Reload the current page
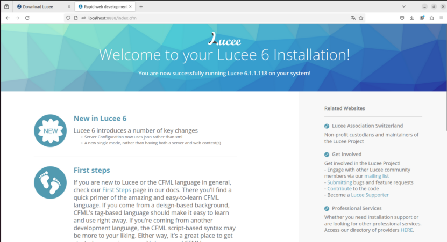This screenshot has height=242, width=447. pos(27,18)
